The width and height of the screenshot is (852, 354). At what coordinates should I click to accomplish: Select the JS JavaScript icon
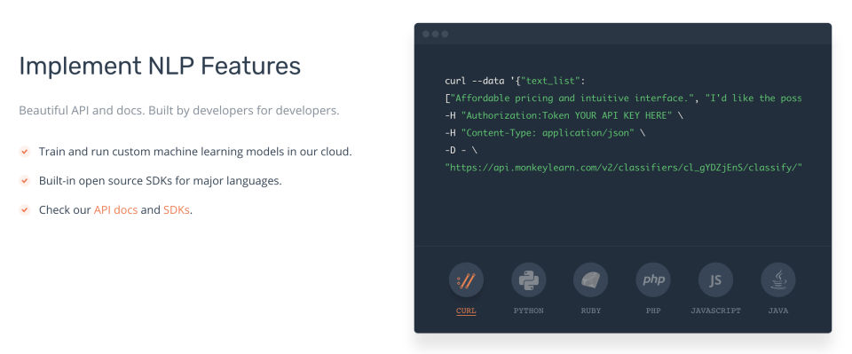pos(715,280)
